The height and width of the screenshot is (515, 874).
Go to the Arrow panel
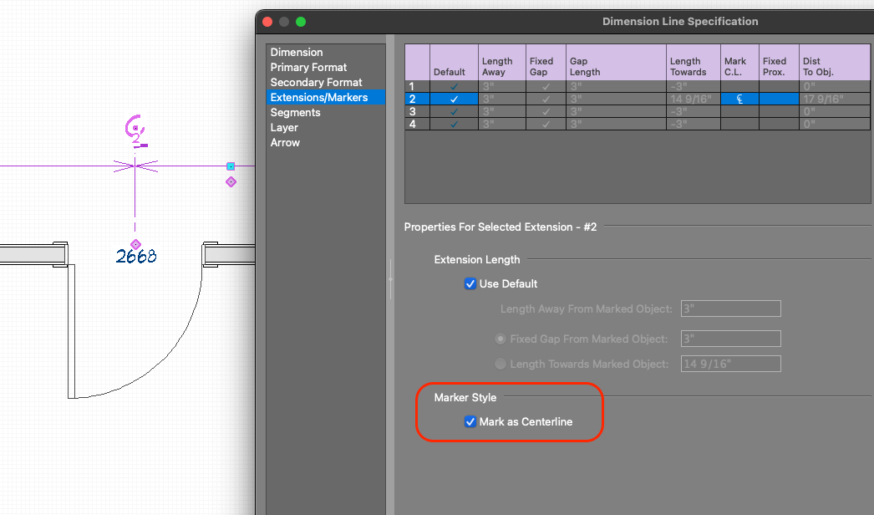click(285, 142)
